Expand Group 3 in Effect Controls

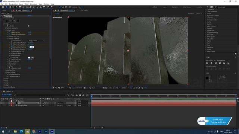coord(3,81)
